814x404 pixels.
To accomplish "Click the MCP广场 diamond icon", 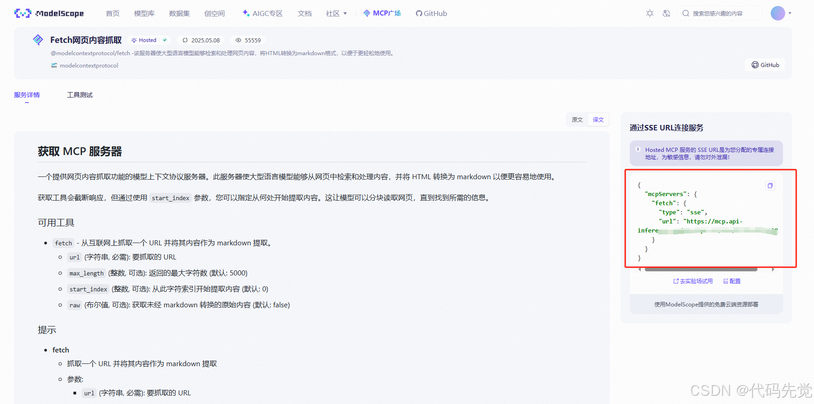I will 367,13.
